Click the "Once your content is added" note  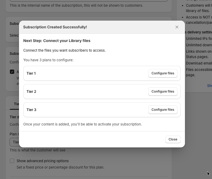82,124
